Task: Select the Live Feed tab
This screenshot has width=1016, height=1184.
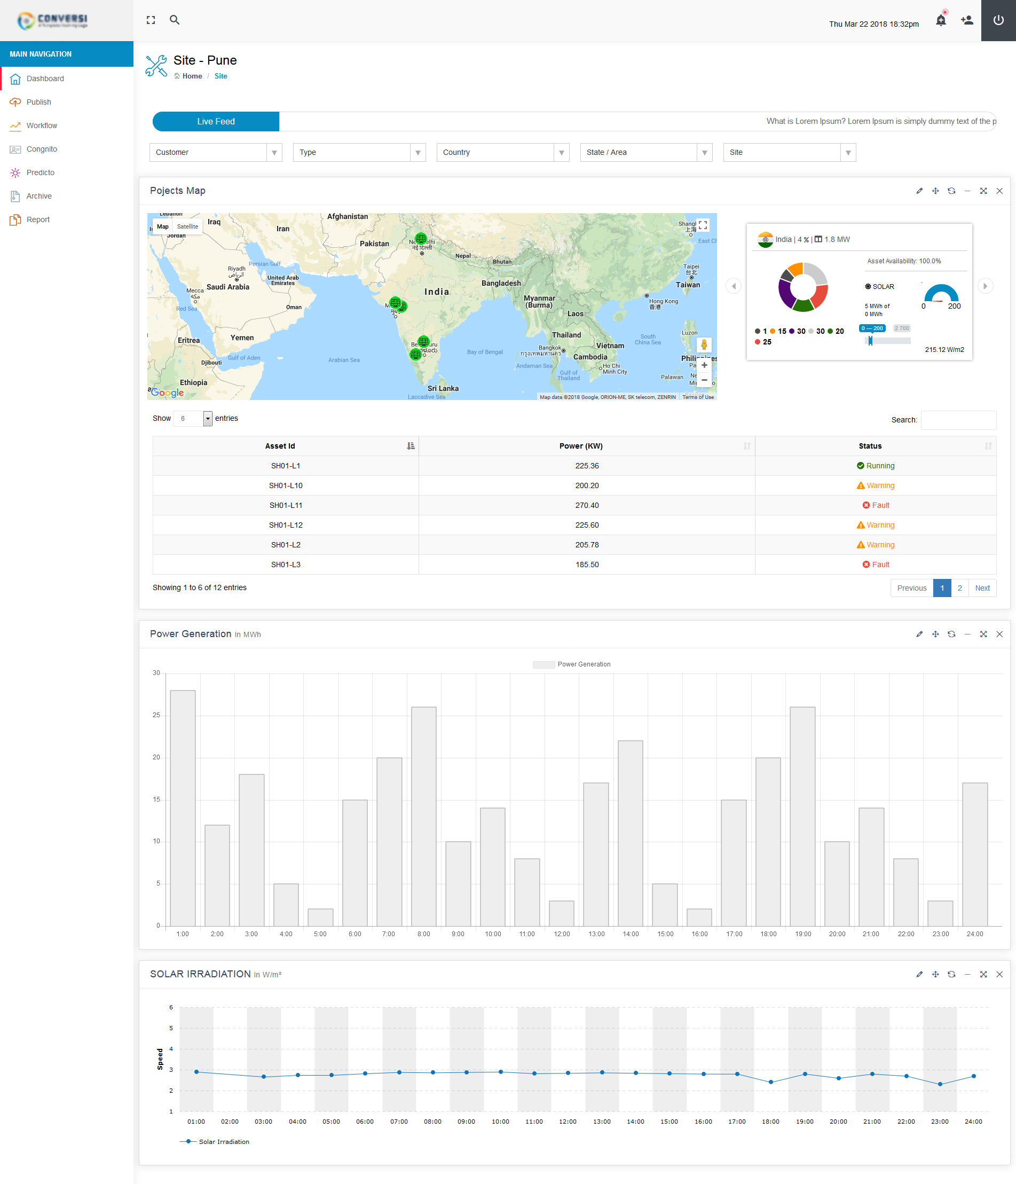Action: pos(216,121)
